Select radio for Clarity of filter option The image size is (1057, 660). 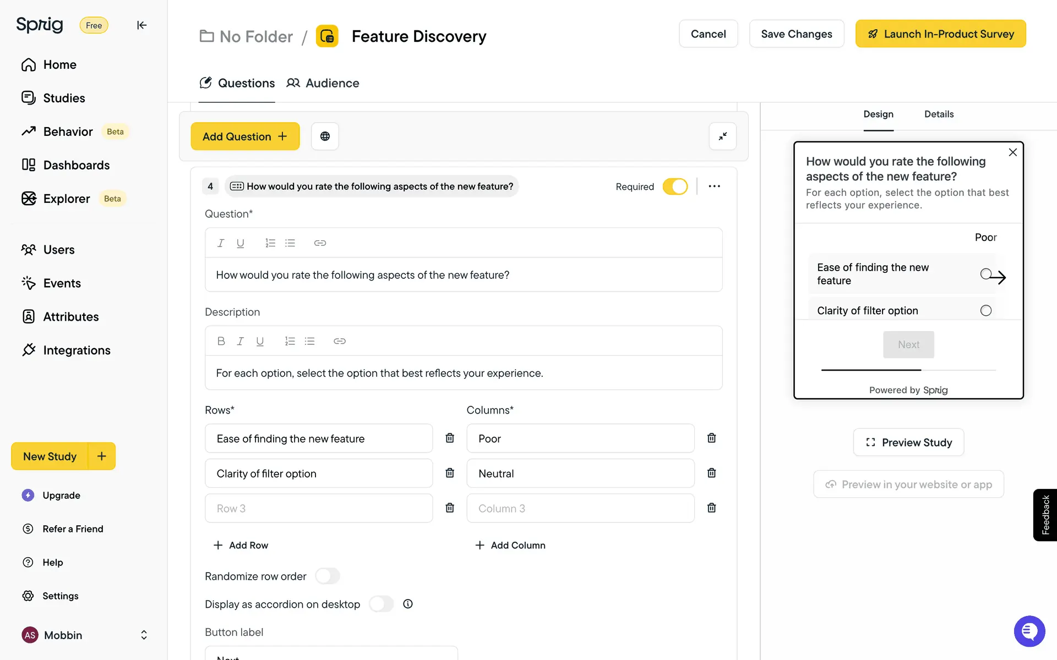(x=985, y=311)
